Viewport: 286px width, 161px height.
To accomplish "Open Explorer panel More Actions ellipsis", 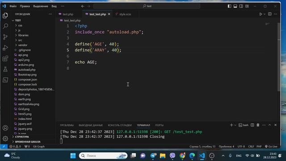I will coord(50,14).
